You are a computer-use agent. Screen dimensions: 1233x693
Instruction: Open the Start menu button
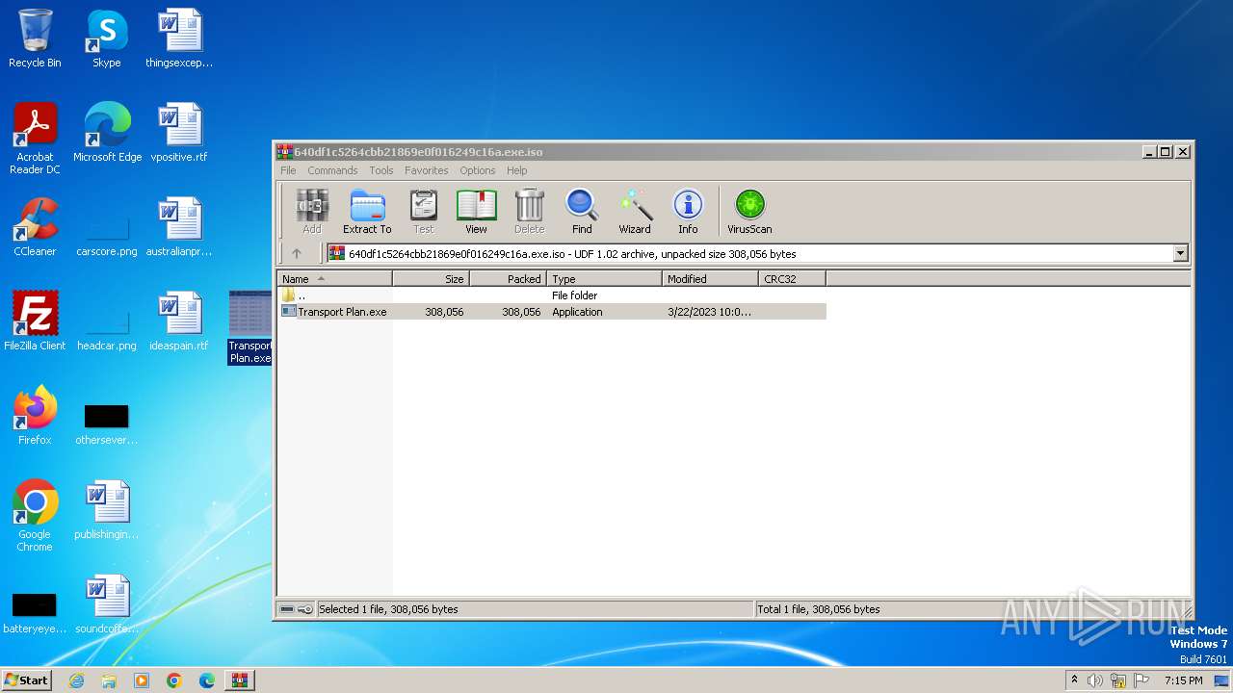(27, 680)
